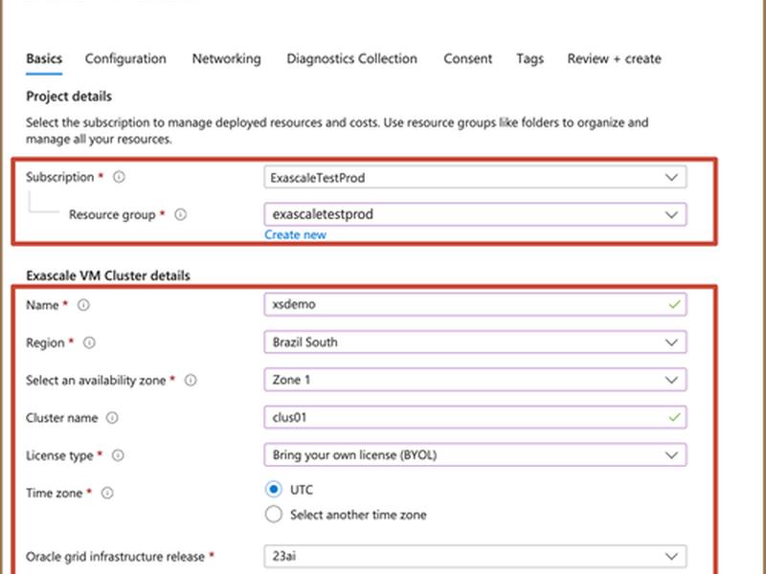Open the Subscription dropdown ExascaleTestProd
The image size is (766, 574).
(475, 177)
